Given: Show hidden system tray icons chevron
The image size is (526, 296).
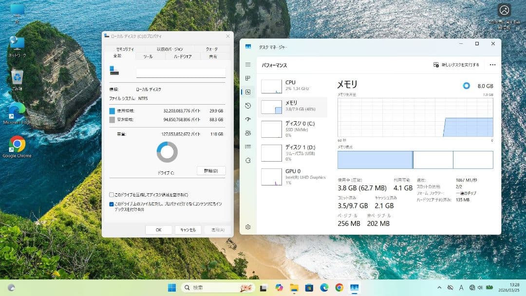Looking at the screenshot, I should [x=439, y=288].
